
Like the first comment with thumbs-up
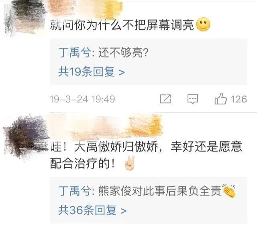220,99
